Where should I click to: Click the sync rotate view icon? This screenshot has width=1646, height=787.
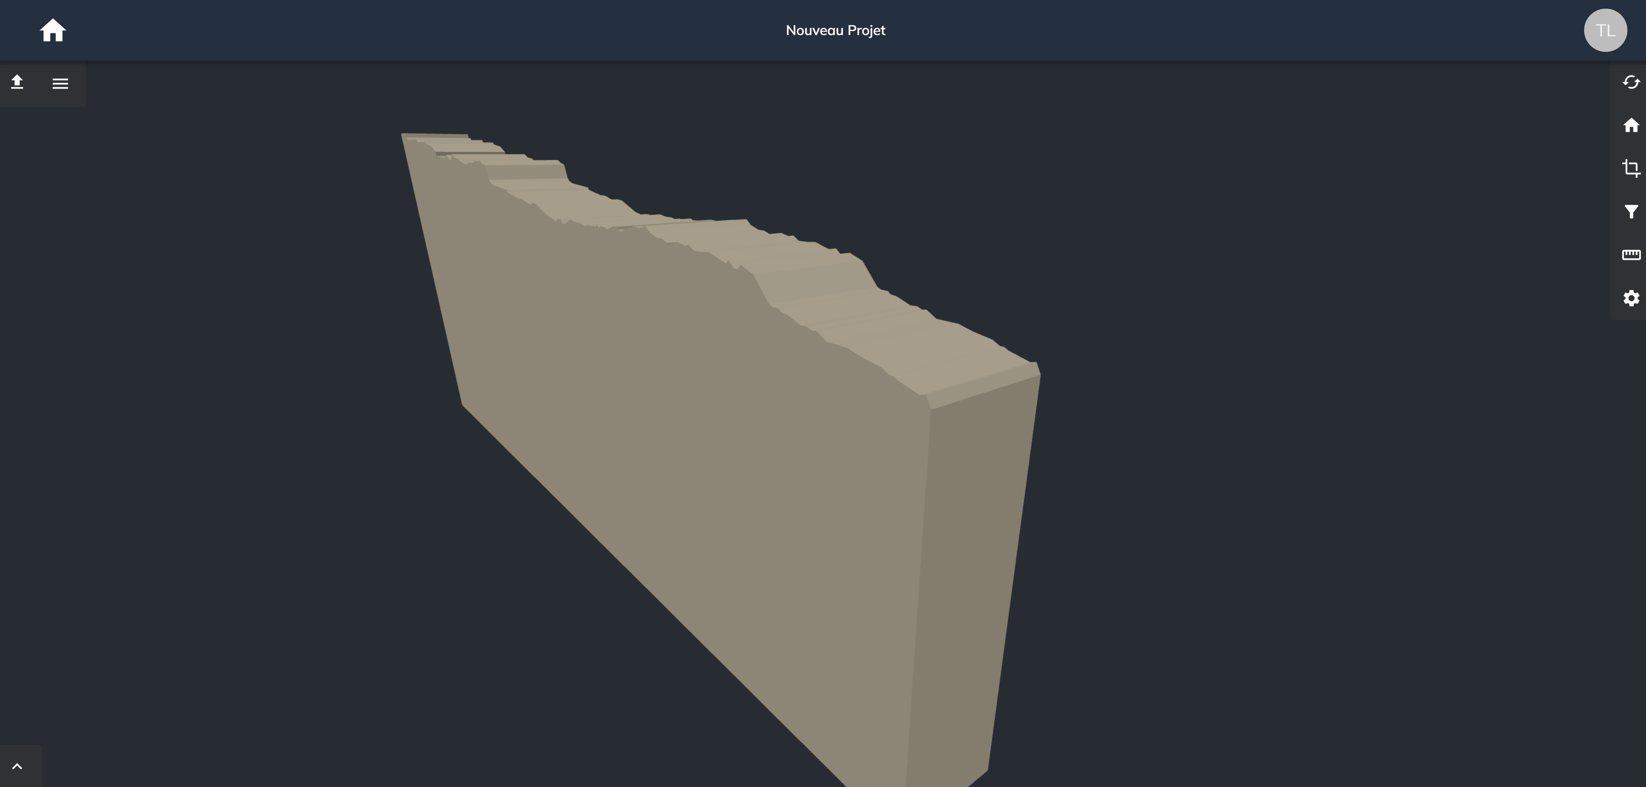1631,83
